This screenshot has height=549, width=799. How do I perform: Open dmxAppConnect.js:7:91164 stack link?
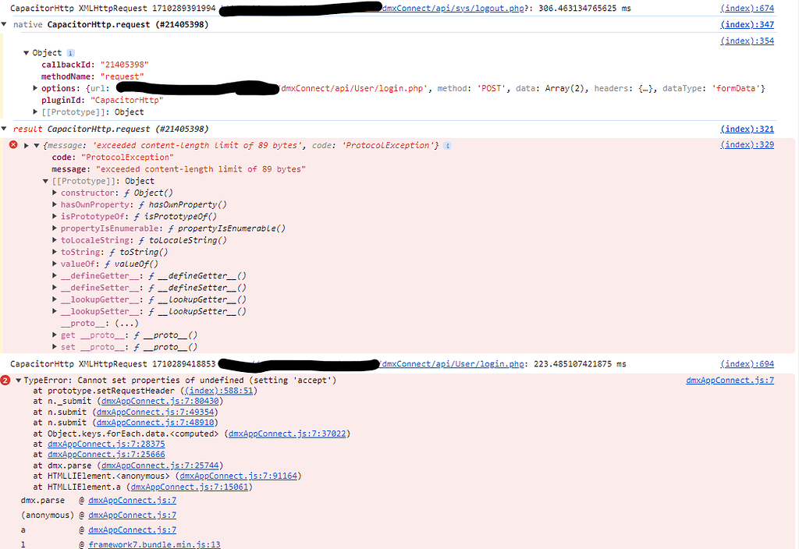click(239, 476)
